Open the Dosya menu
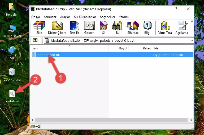The image size is (204, 135). click(36, 17)
